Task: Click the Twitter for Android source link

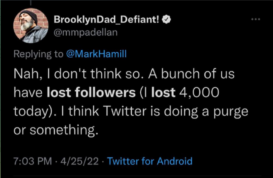Action: [150, 161]
